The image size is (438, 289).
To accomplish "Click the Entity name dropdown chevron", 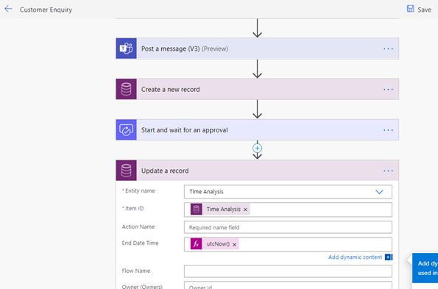I will (379, 192).
